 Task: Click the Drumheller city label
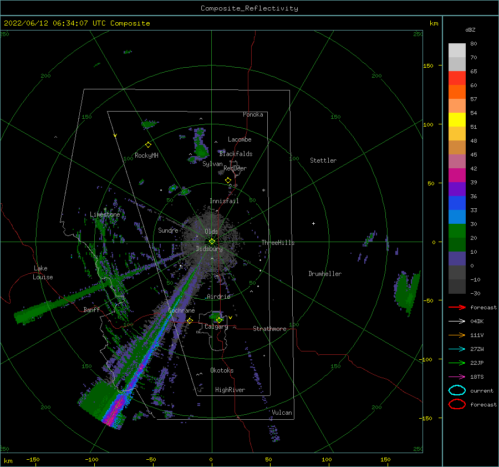(x=325, y=274)
